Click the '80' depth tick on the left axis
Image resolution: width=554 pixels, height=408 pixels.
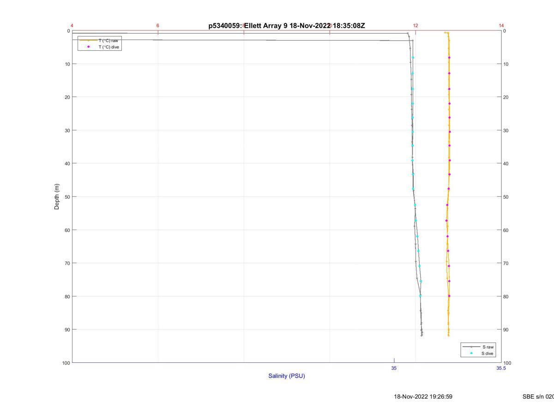[x=67, y=296]
